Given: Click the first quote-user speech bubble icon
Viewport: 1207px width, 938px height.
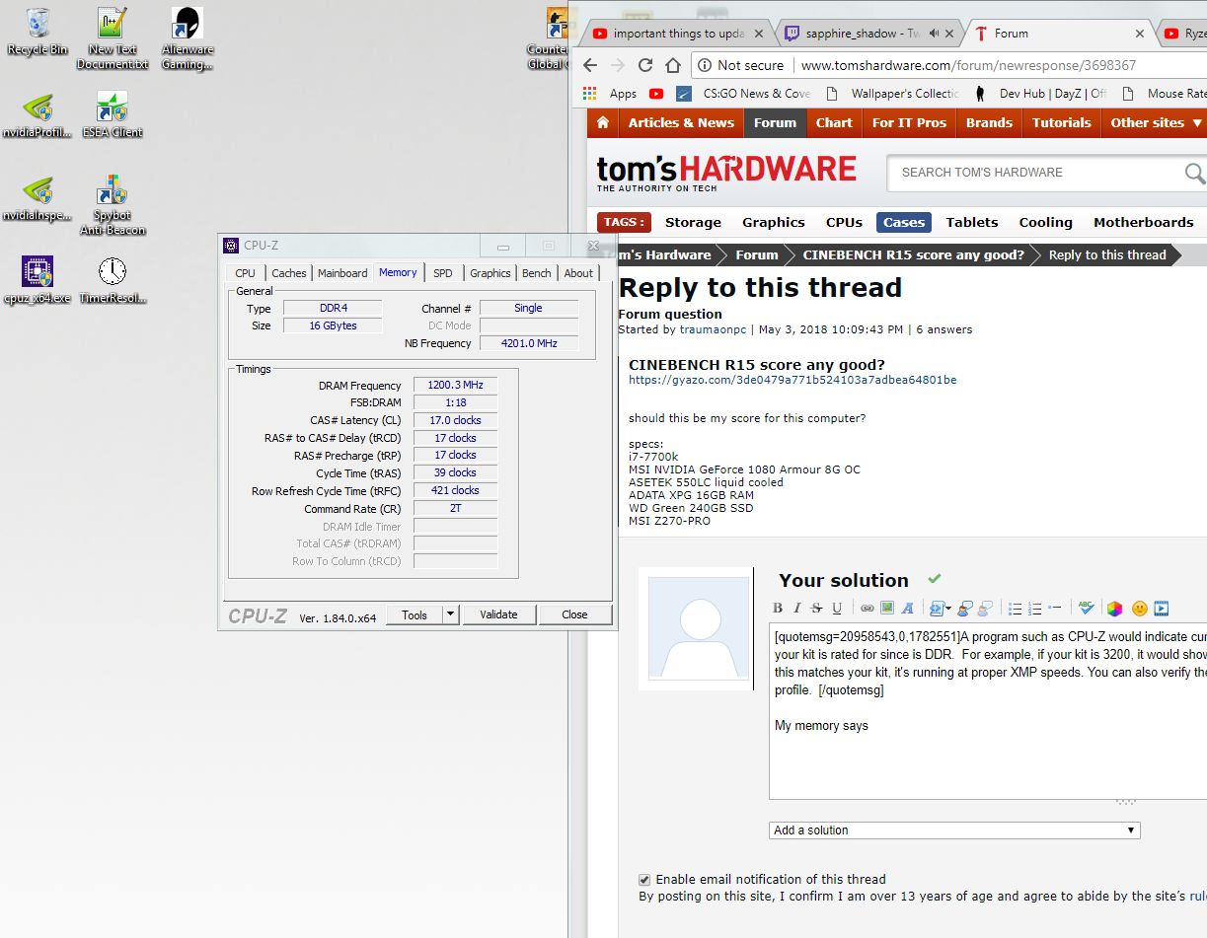Looking at the screenshot, I should [x=965, y=609].
